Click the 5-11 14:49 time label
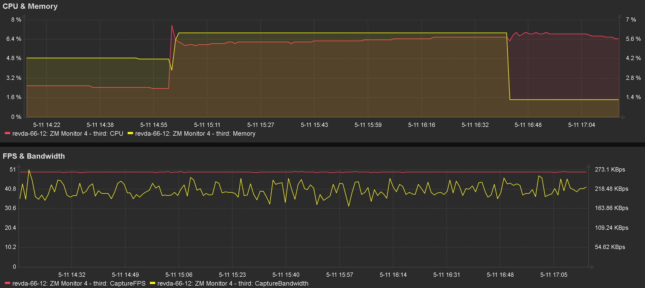 pyautogui.click(x=125, y=275)
